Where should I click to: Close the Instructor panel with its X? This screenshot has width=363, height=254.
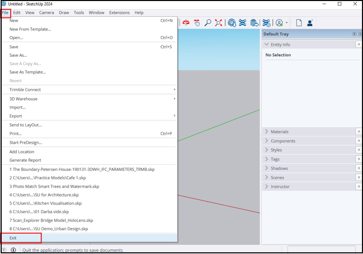359,187
